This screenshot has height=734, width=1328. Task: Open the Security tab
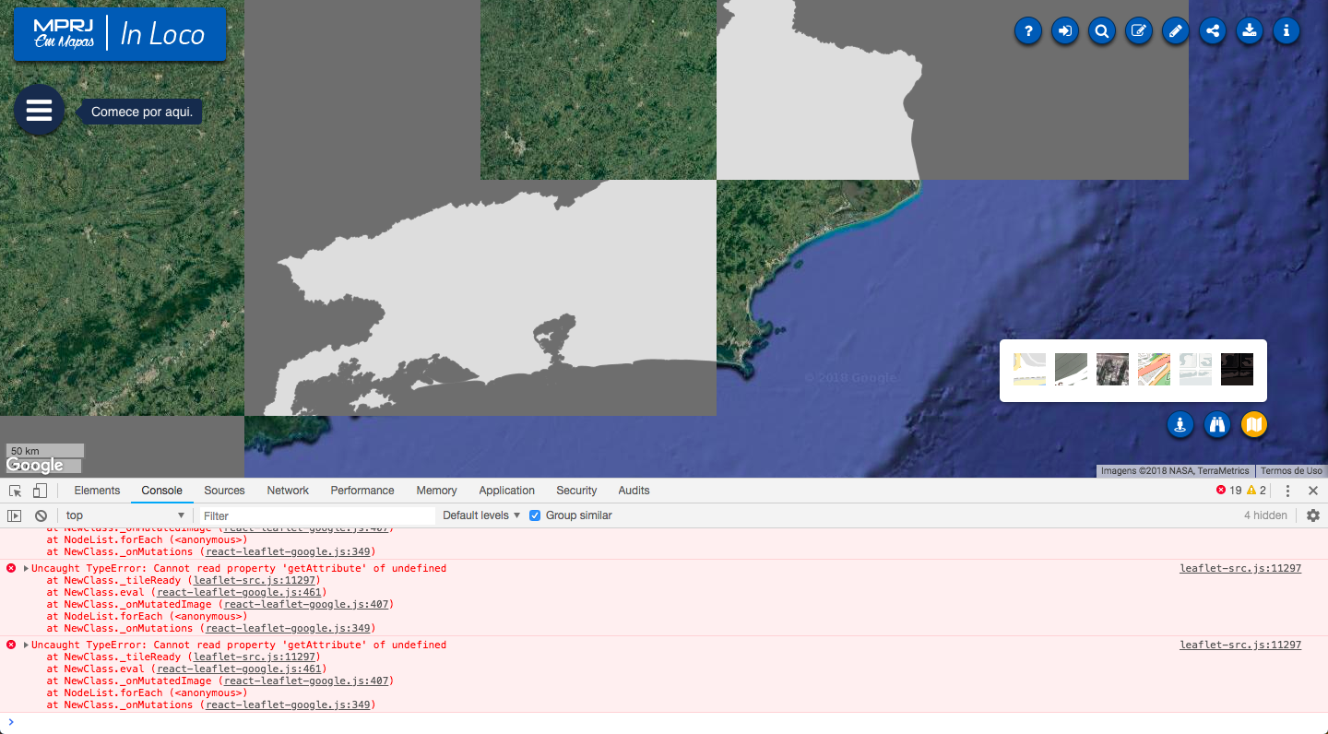click(x=576, y=491)
